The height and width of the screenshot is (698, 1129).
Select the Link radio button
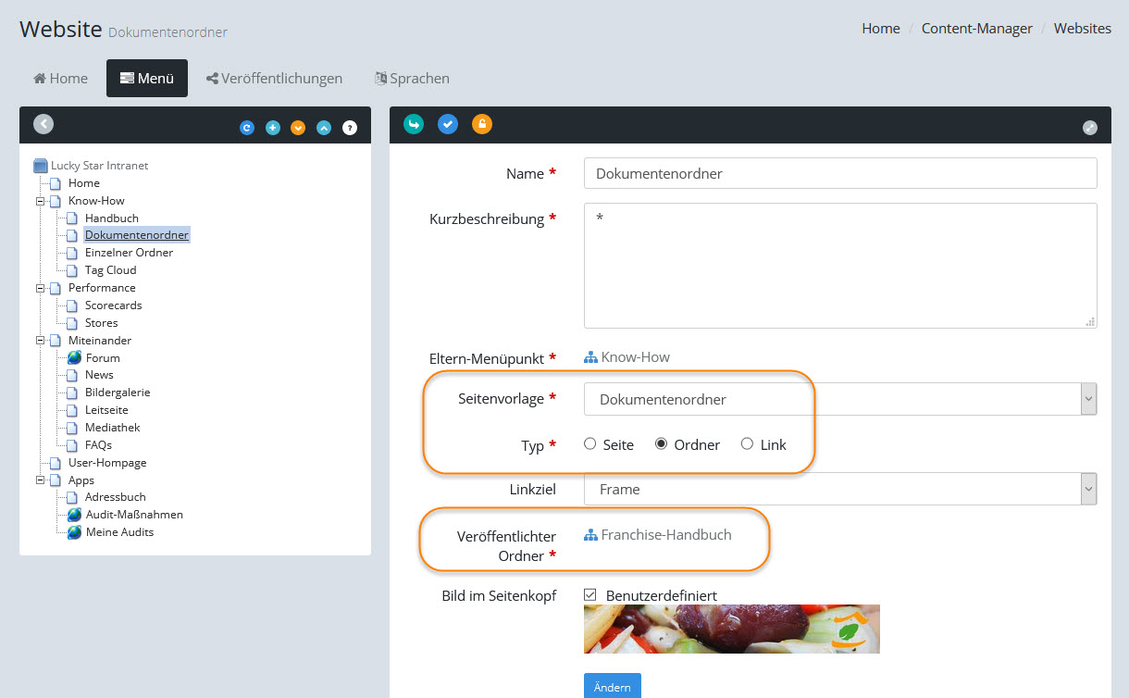[748, 444]
